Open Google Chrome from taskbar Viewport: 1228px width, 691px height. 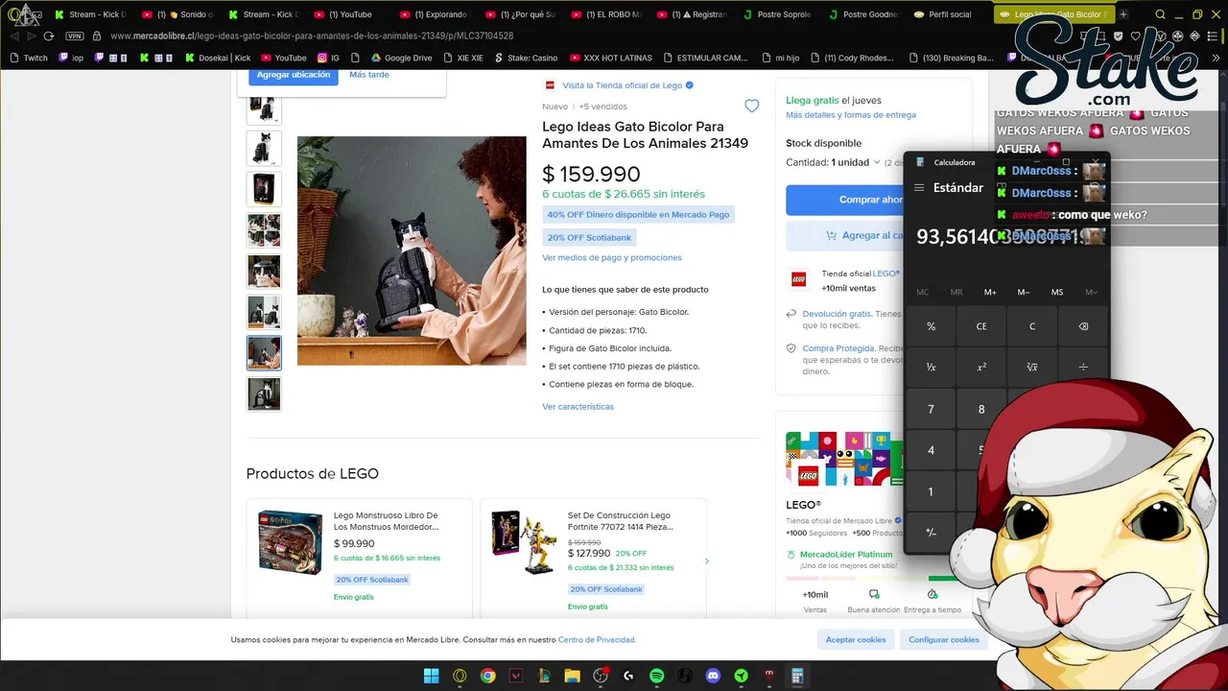487,676
